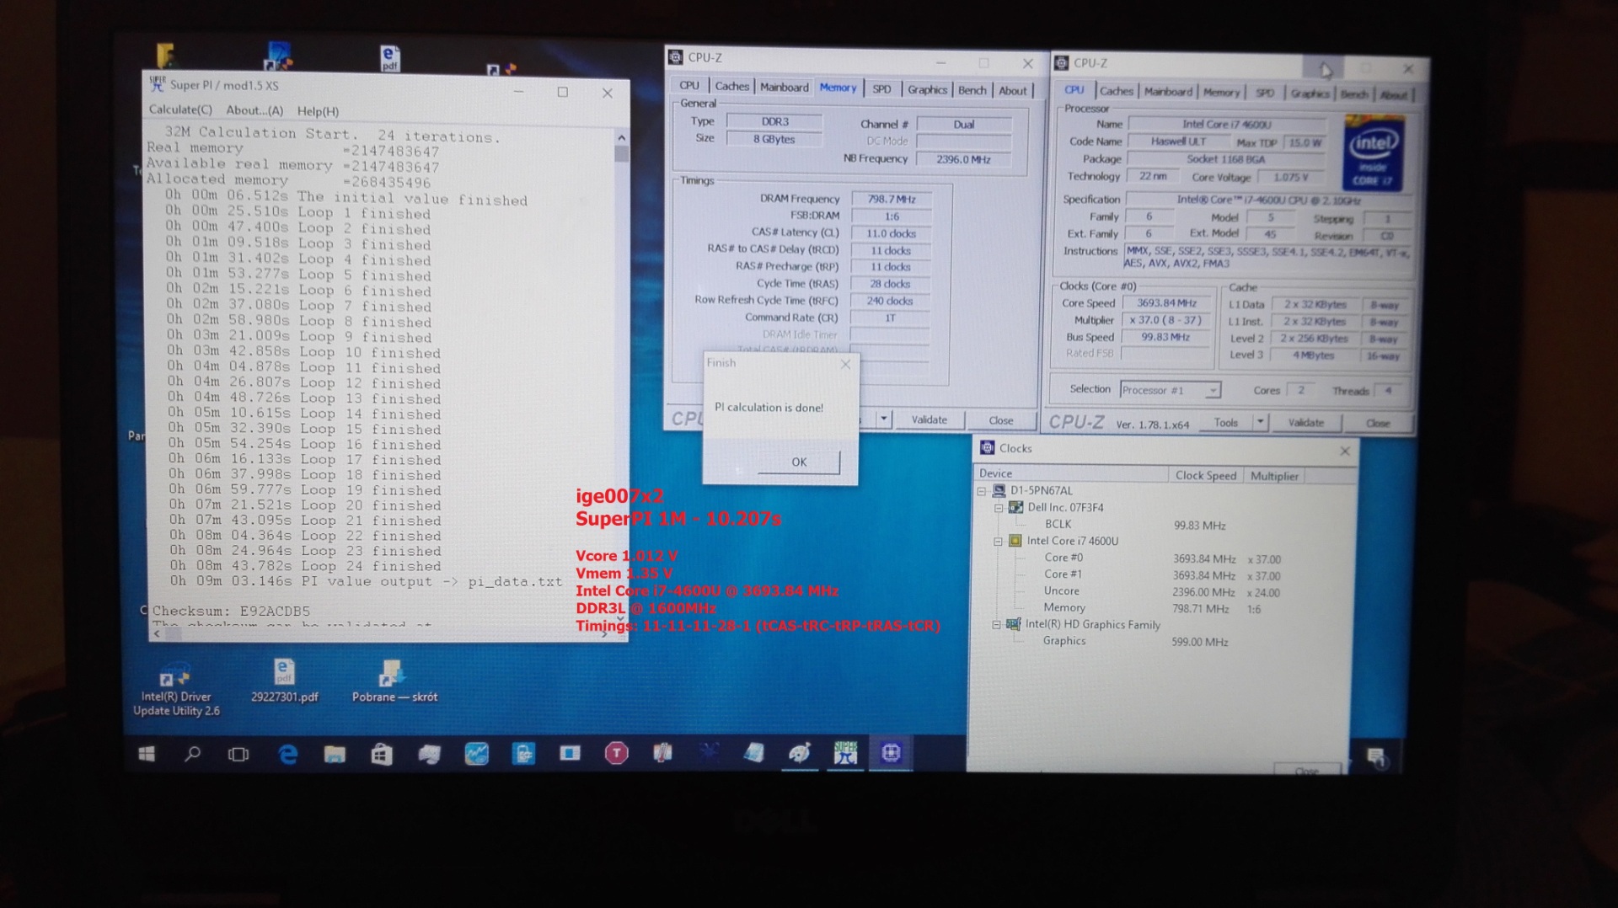Click the CPU chip icon beside Intel Core i7 4600U
Image resolution: width=1618 pixels, height=908 pixels.
click(1015, 541)
